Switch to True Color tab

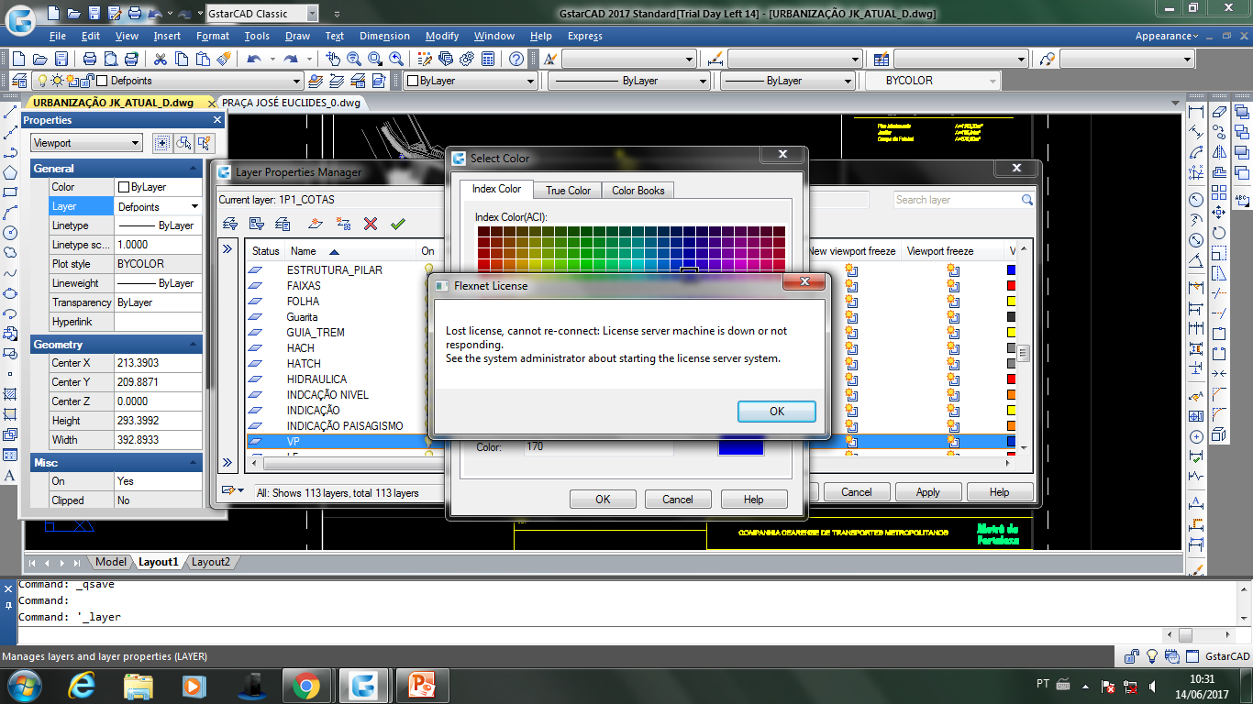tap(568, 191)
